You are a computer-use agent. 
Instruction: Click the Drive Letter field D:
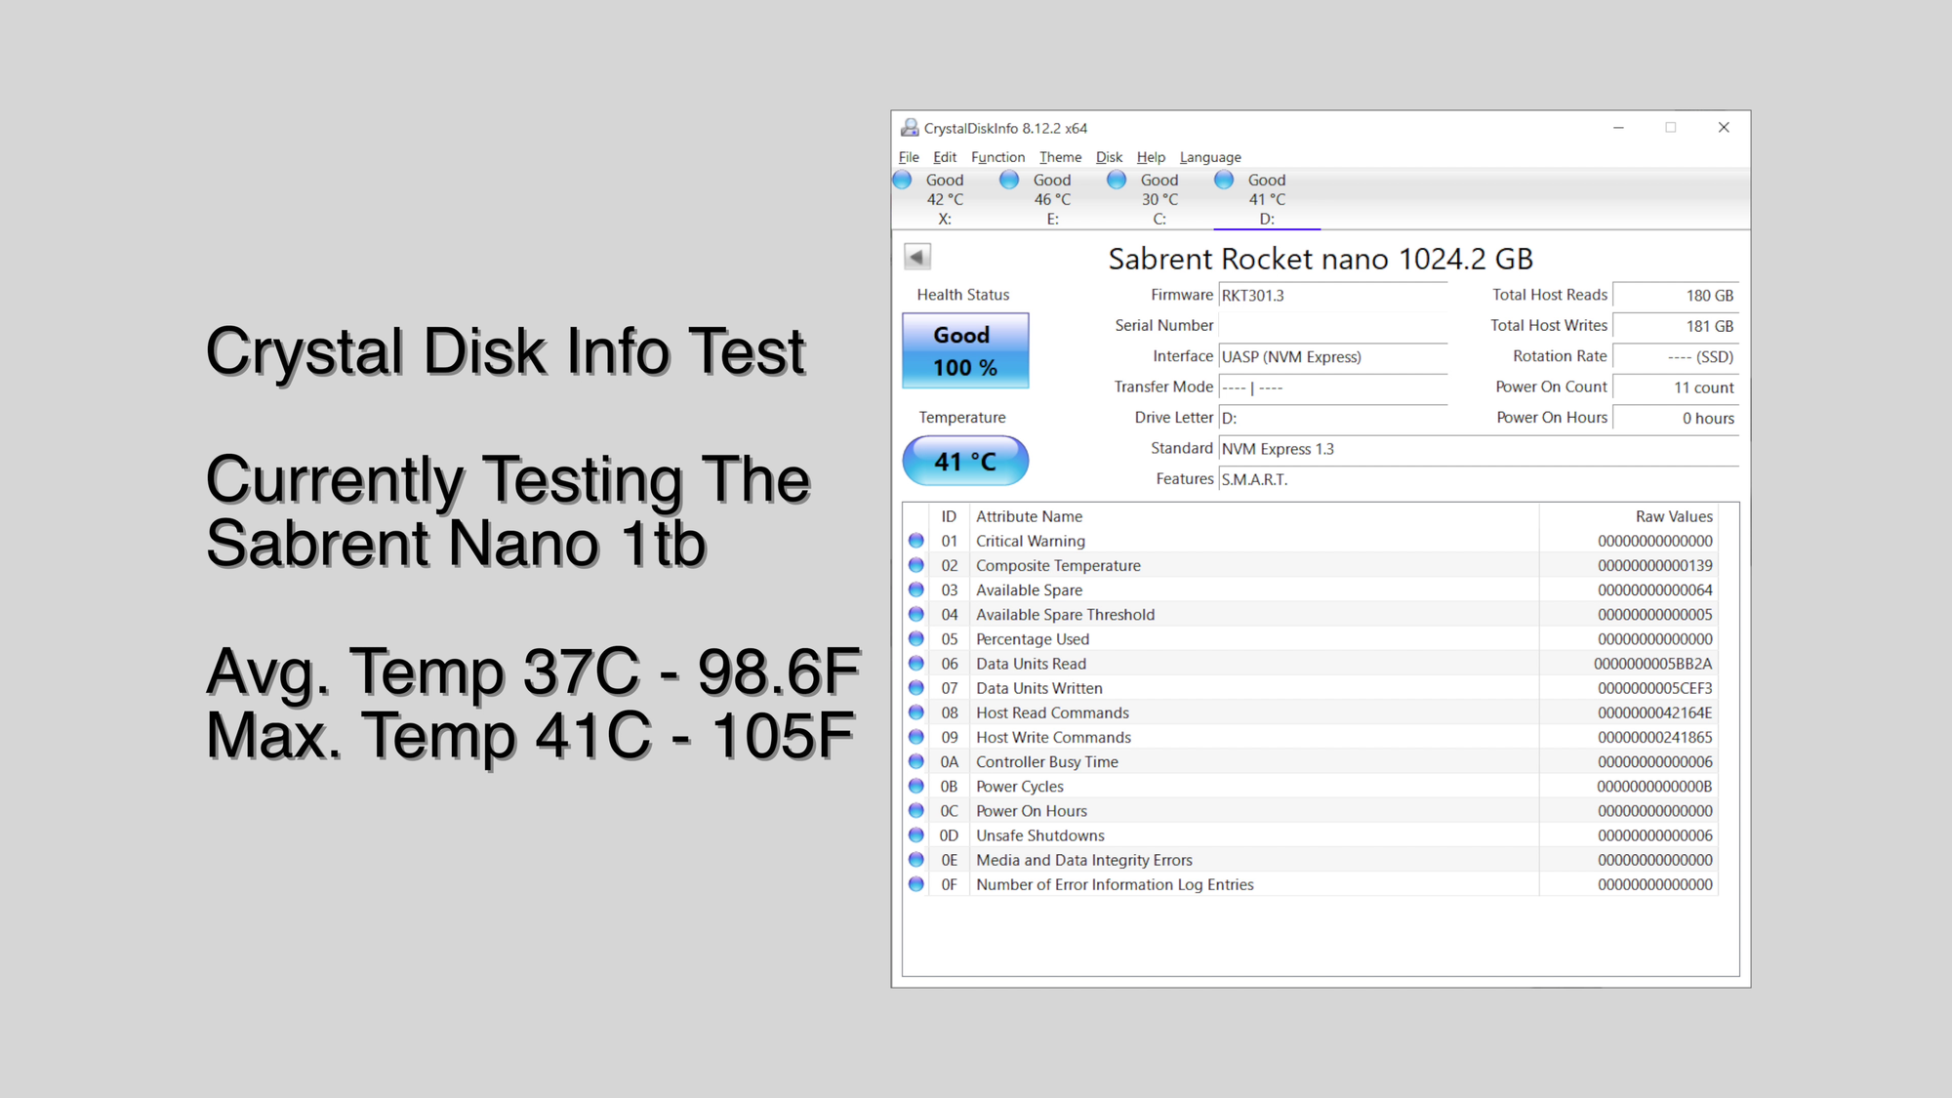point(1333,418)
